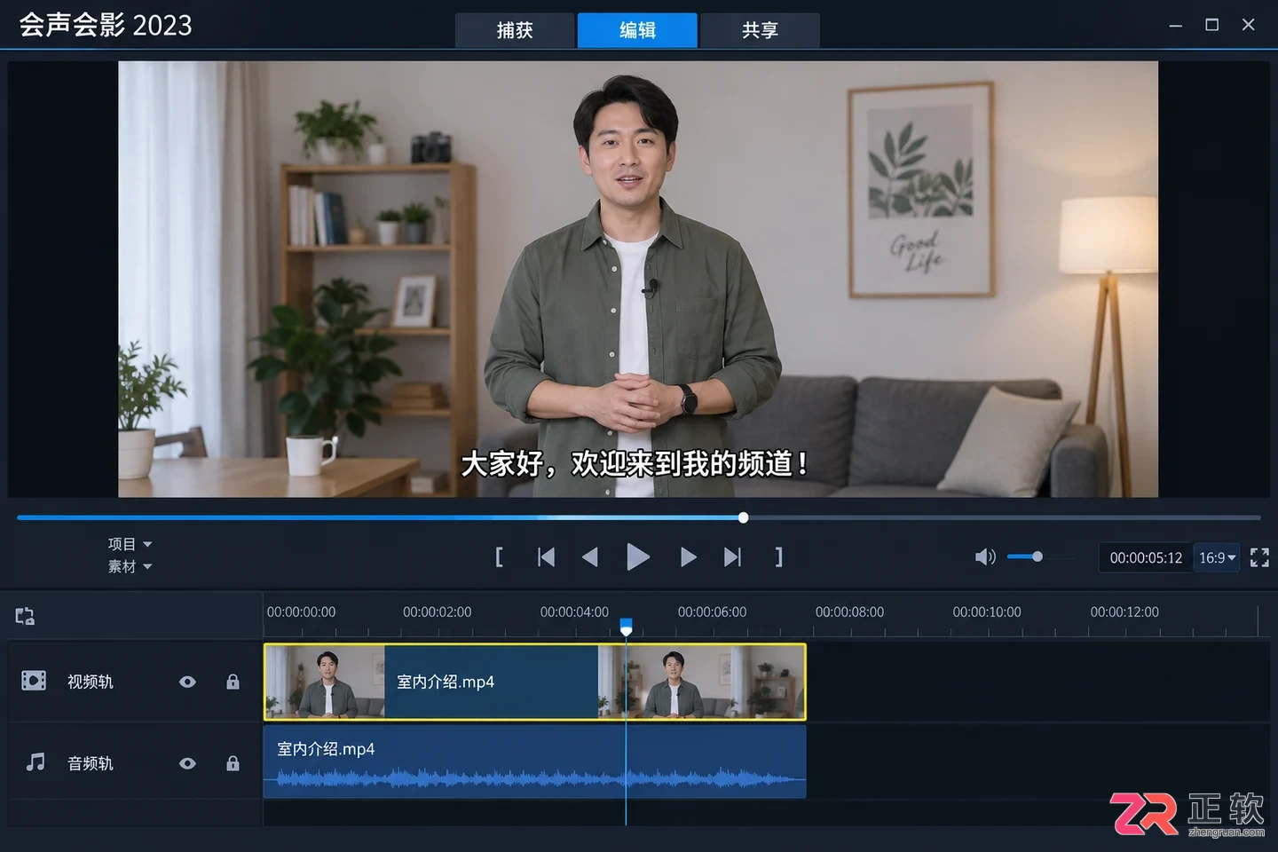The image size is (1278, 852).
Task: Open the 16:9 aspect ratio dropdown
Action: coord(1217,558)
